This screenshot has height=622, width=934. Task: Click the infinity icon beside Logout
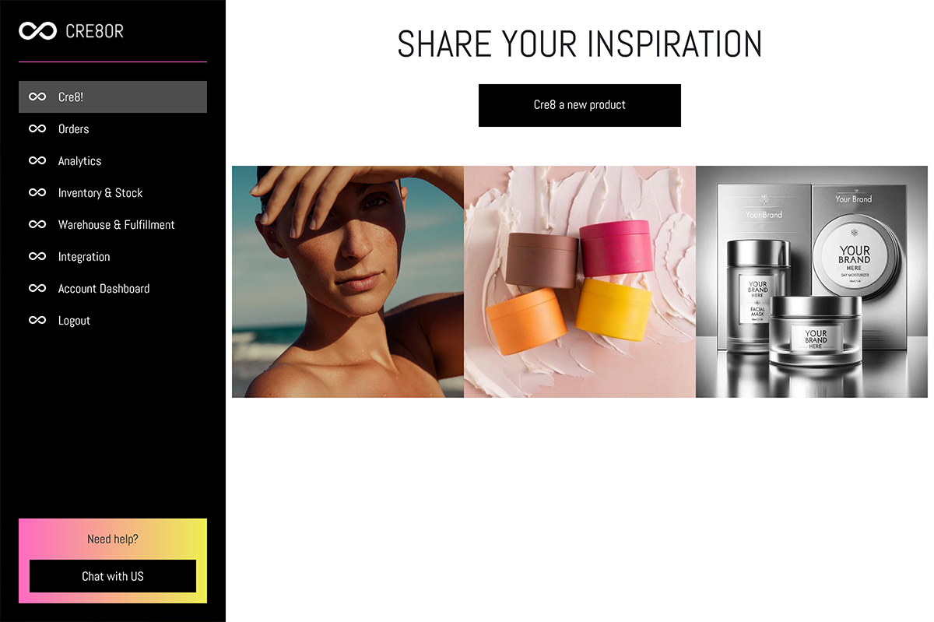click(x=37, y=321)
